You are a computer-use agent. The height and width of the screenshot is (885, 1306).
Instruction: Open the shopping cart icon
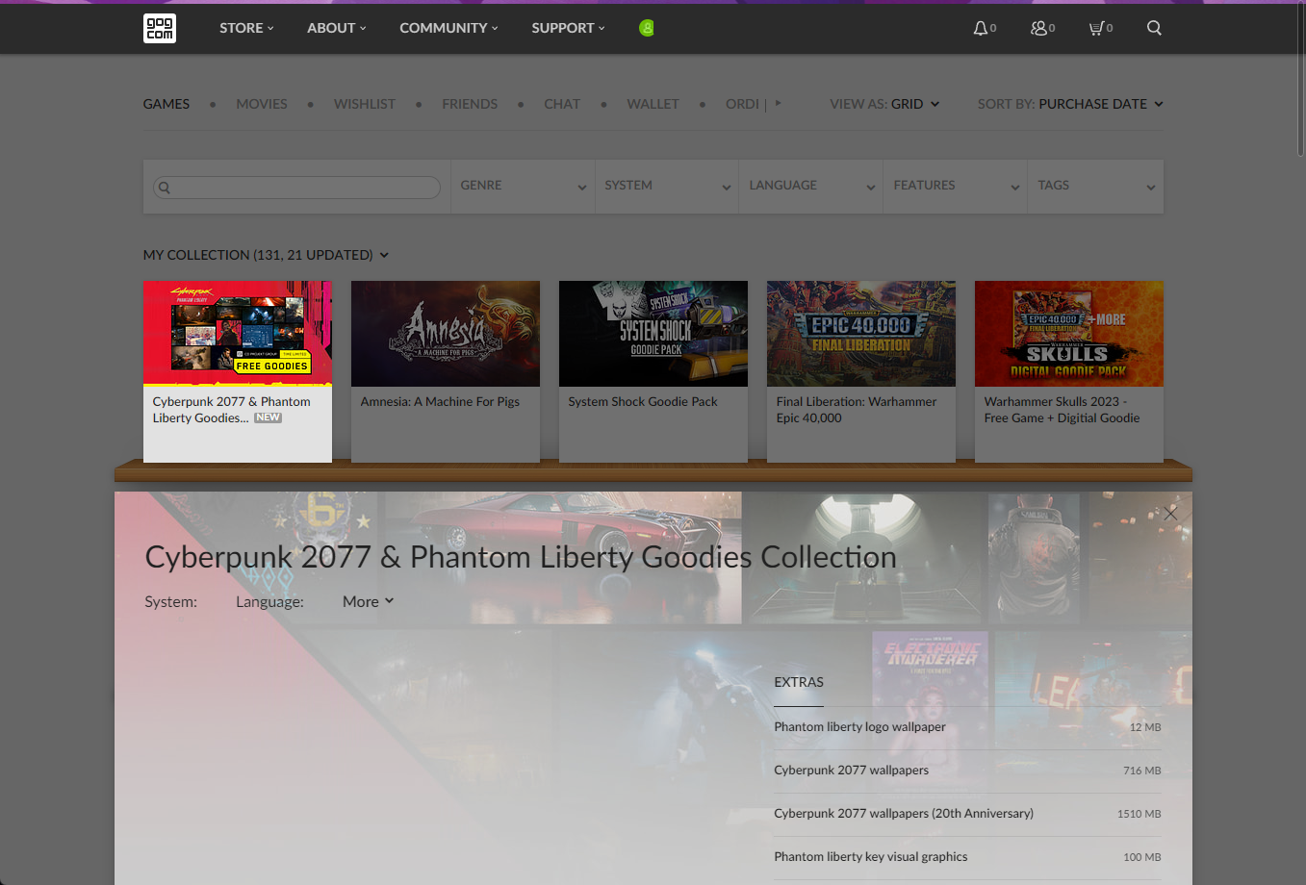[1096, 28]
